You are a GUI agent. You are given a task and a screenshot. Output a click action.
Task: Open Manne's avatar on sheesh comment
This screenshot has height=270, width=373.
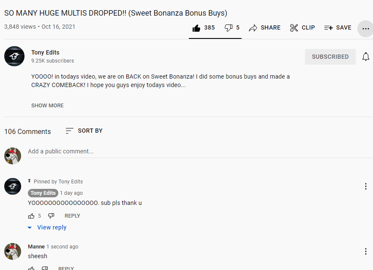pos(13,251)
